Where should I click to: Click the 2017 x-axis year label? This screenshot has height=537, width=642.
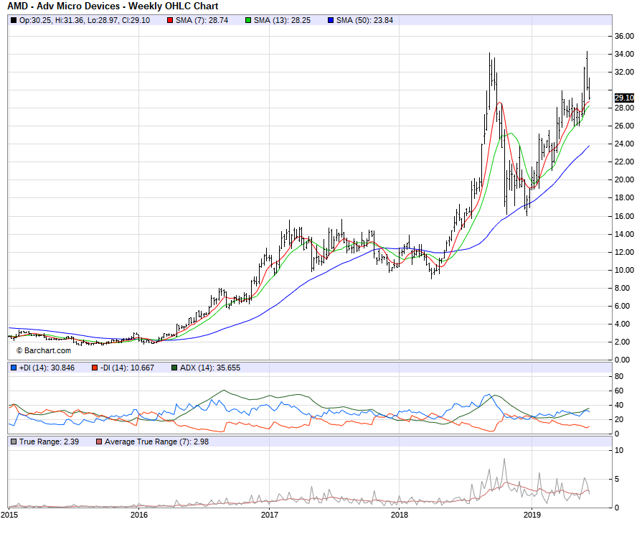270,515
